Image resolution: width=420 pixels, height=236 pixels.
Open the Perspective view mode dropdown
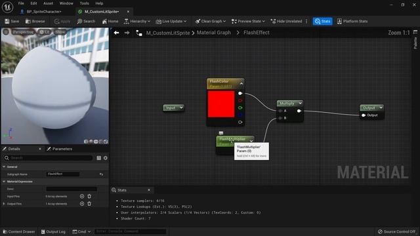[23, 32]
